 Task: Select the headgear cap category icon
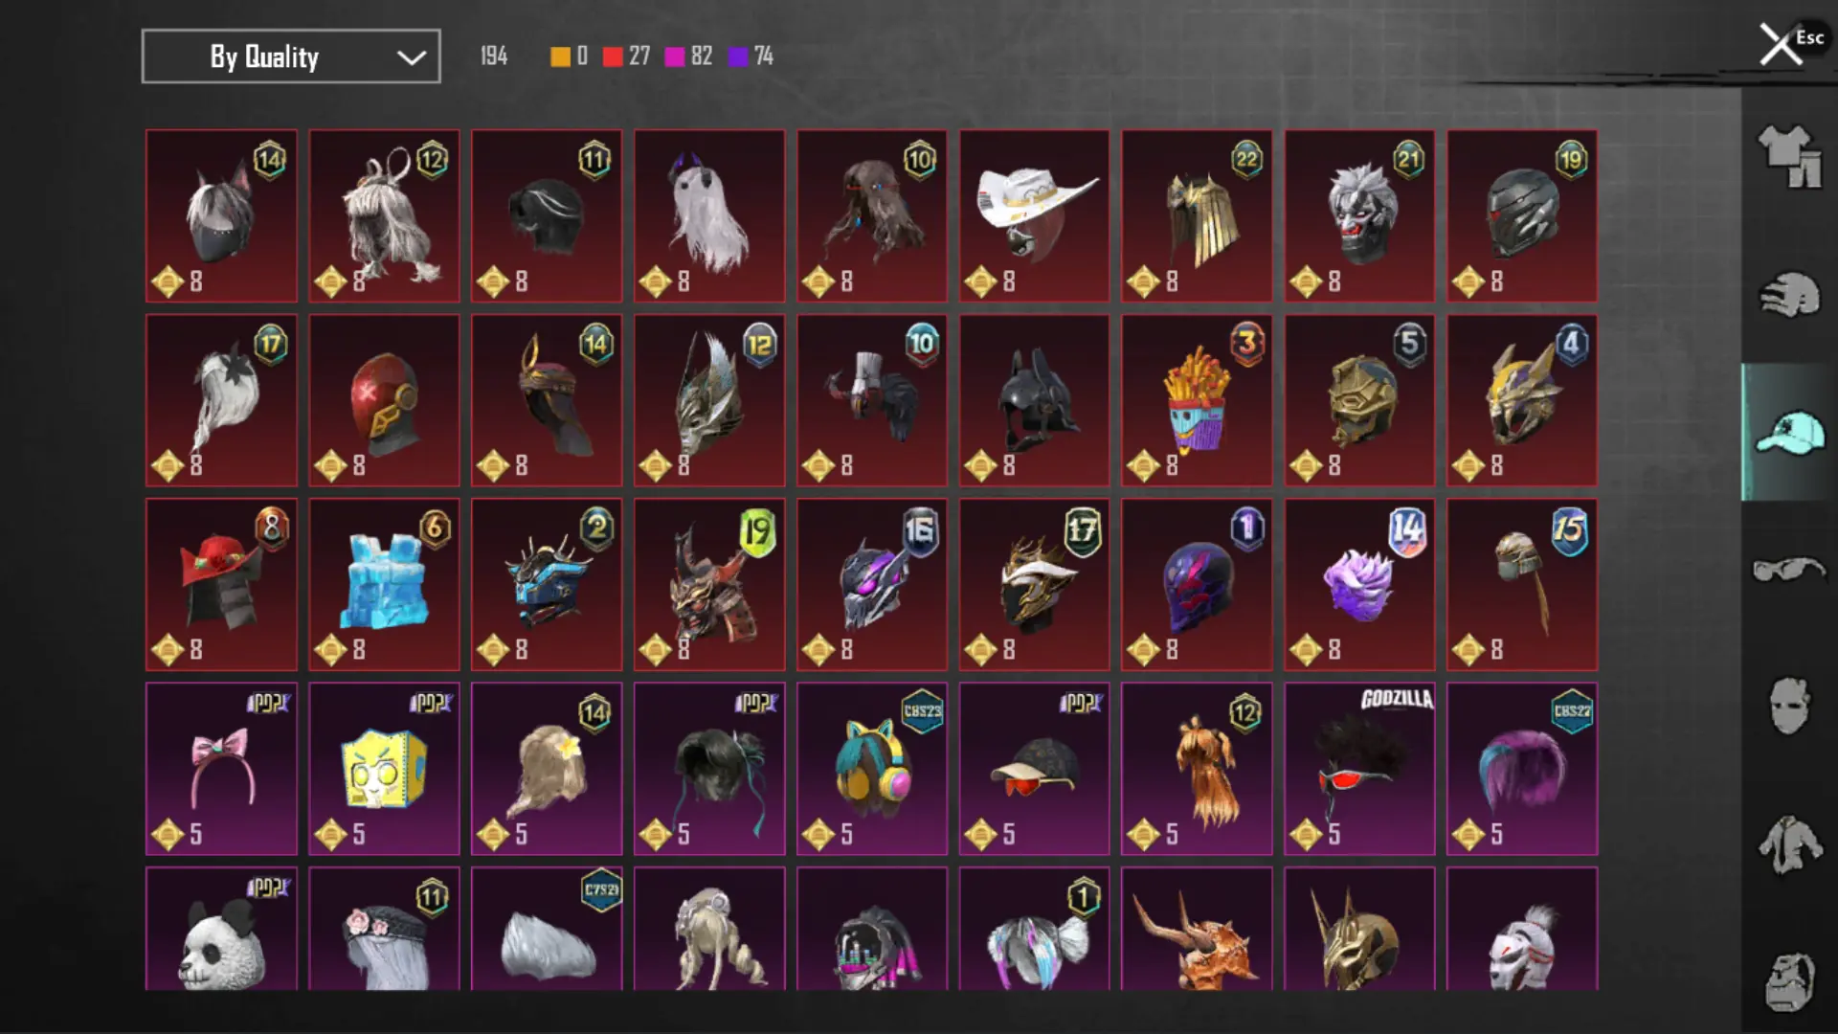click(1789, 433)
